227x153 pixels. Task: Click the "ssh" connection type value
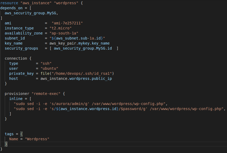[46, 63]
